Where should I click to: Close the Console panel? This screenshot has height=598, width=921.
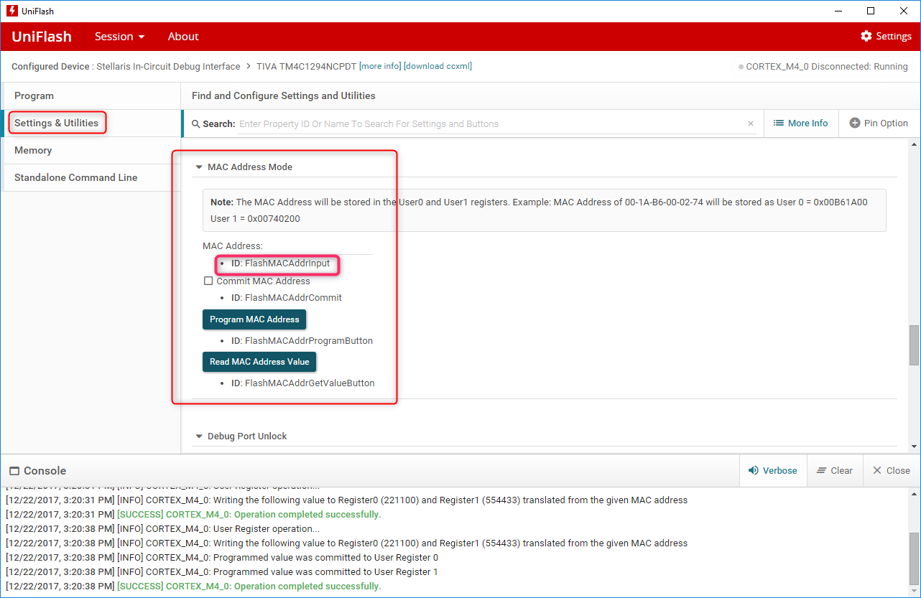click(892, 471)
